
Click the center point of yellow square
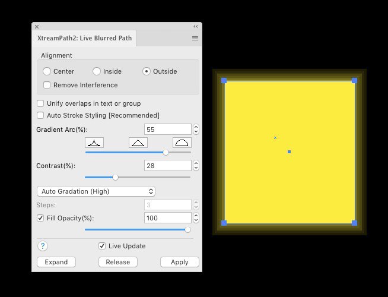click(x=289, y=151)
